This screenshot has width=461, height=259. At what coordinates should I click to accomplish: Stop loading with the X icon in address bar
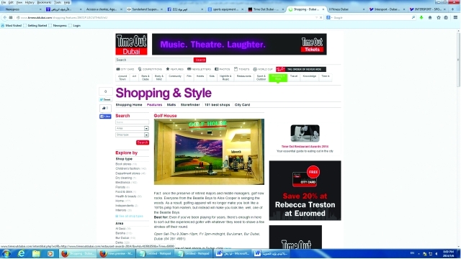point(321,17)
